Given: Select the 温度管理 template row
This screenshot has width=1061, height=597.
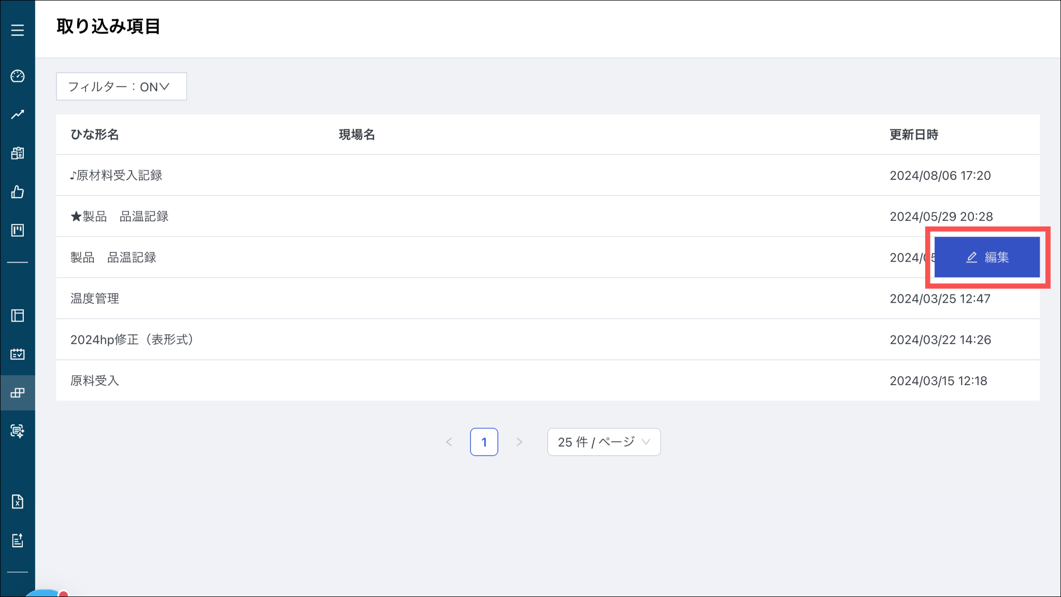Looking at the screenshot, I should pos(95,298).
